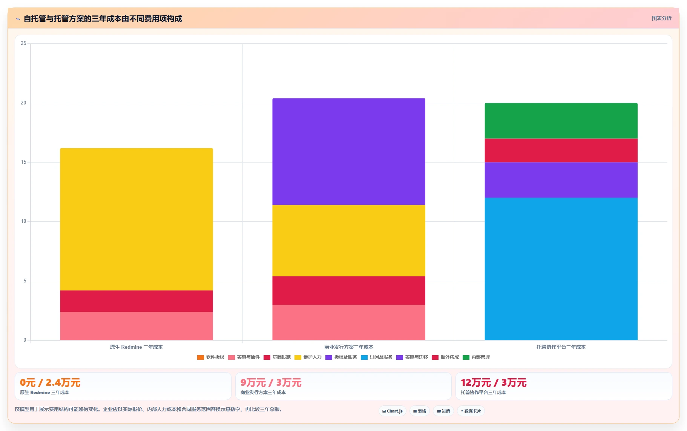Click the red 基础设施 segment of Redmine bar
The width and height of the screenshot is (687, 431).
(x=136, y=301)
